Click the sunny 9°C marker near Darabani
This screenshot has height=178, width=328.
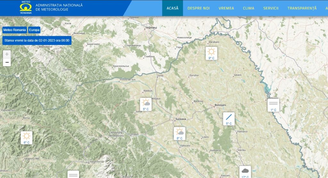[x=211, y=53]
